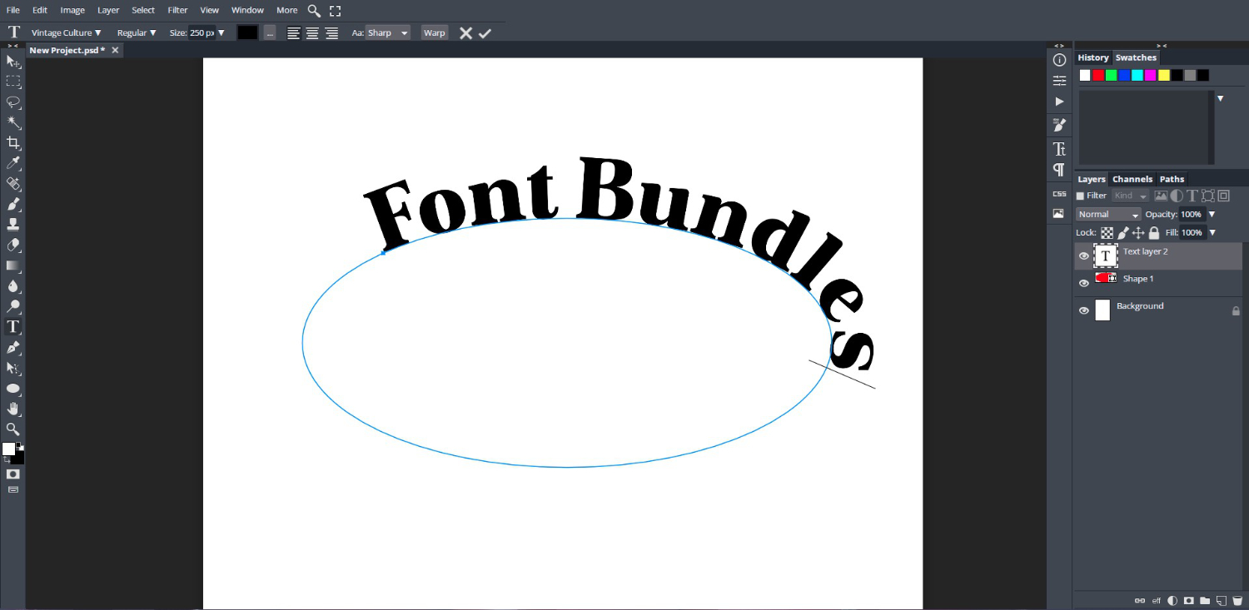This screenshot has width=1249, height=610.
Task: Select the Rectangle Select tool
Action: point(13,82)
